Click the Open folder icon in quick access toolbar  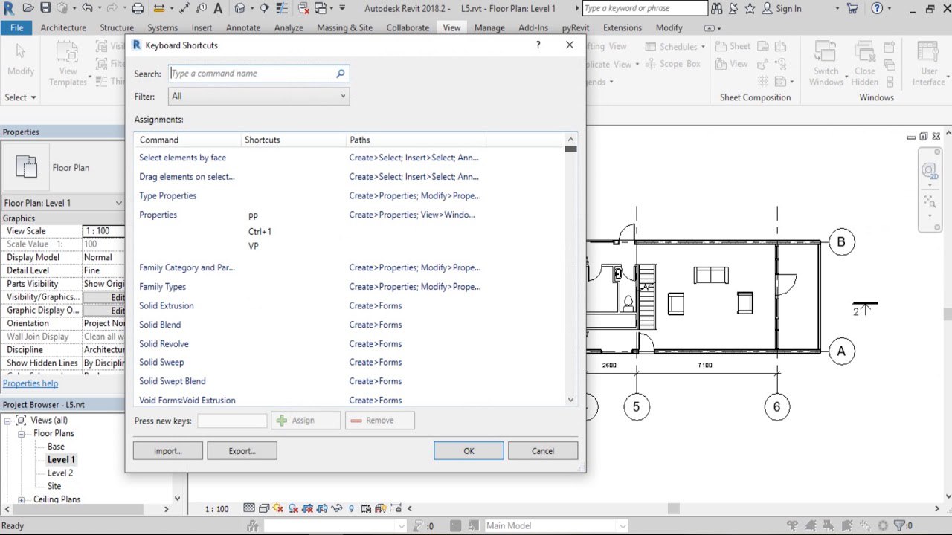[x=28, y=8]
